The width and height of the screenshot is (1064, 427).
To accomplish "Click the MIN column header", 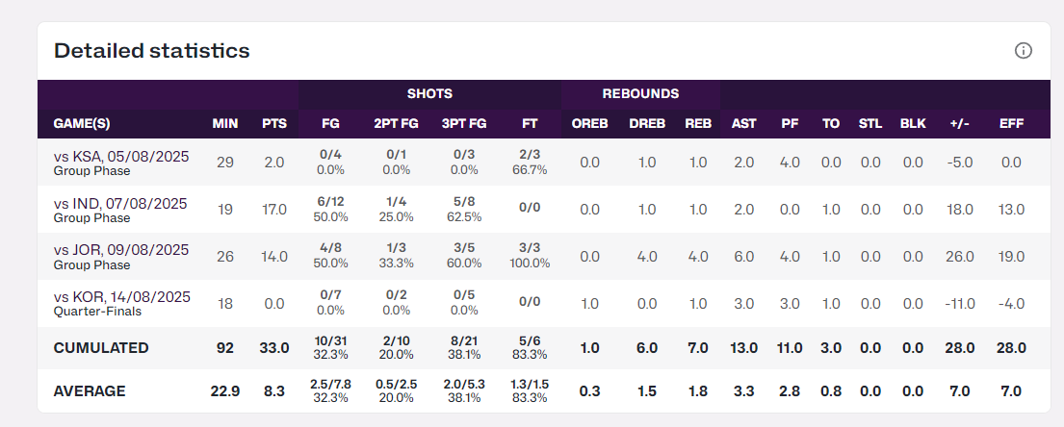I will coord(224,123).
